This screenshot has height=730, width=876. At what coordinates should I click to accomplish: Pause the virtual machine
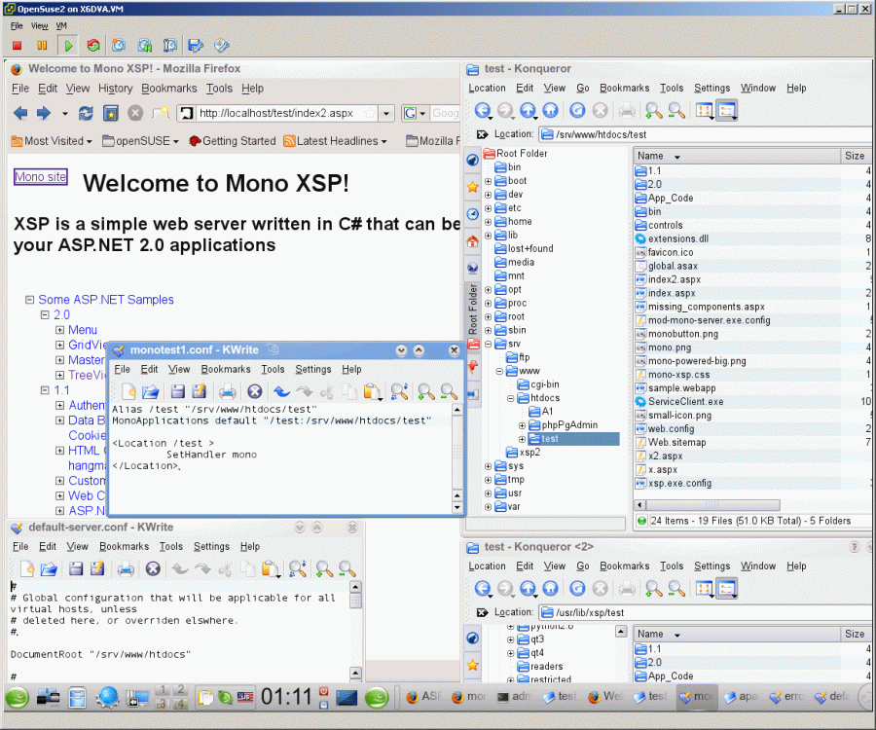42,46
